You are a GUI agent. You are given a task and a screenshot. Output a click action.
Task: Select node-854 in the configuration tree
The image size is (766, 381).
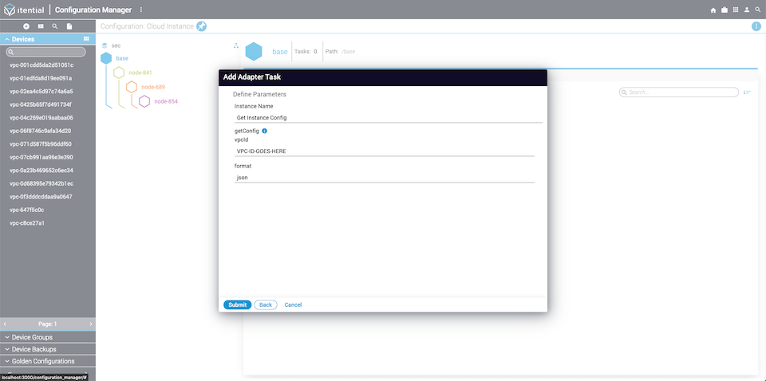point(166,101)
